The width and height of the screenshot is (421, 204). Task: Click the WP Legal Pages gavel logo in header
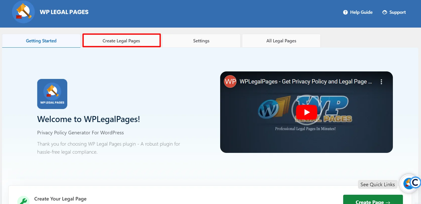[x=23, y=12]
